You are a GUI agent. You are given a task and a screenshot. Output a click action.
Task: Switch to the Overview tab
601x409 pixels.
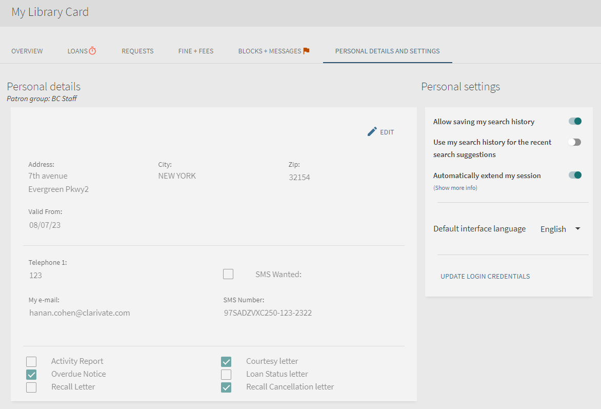(x=27, y=51)
